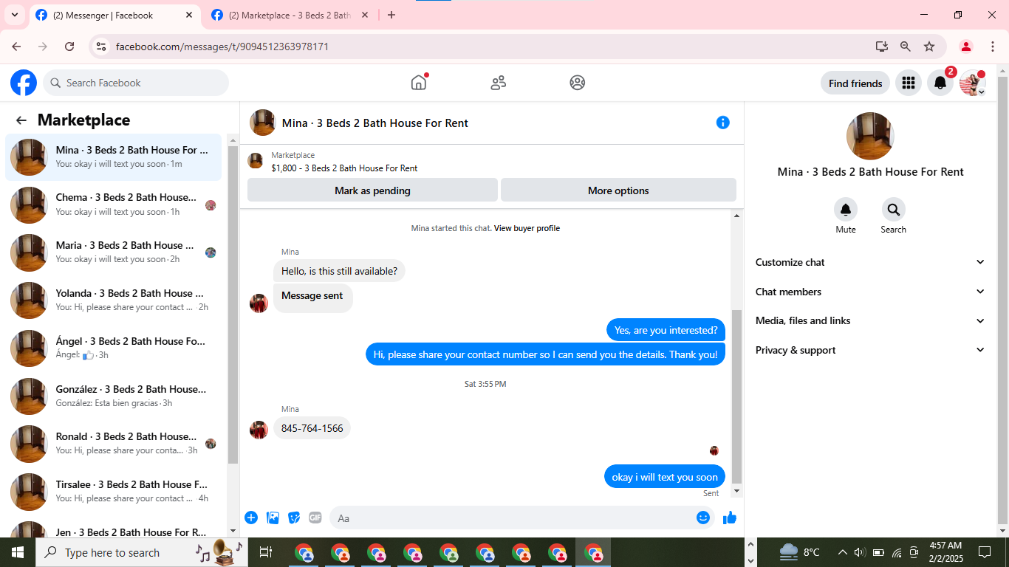Open Chrome three-dot menu
Viewport: 1009px width, 567px height.
pos(993,47)
